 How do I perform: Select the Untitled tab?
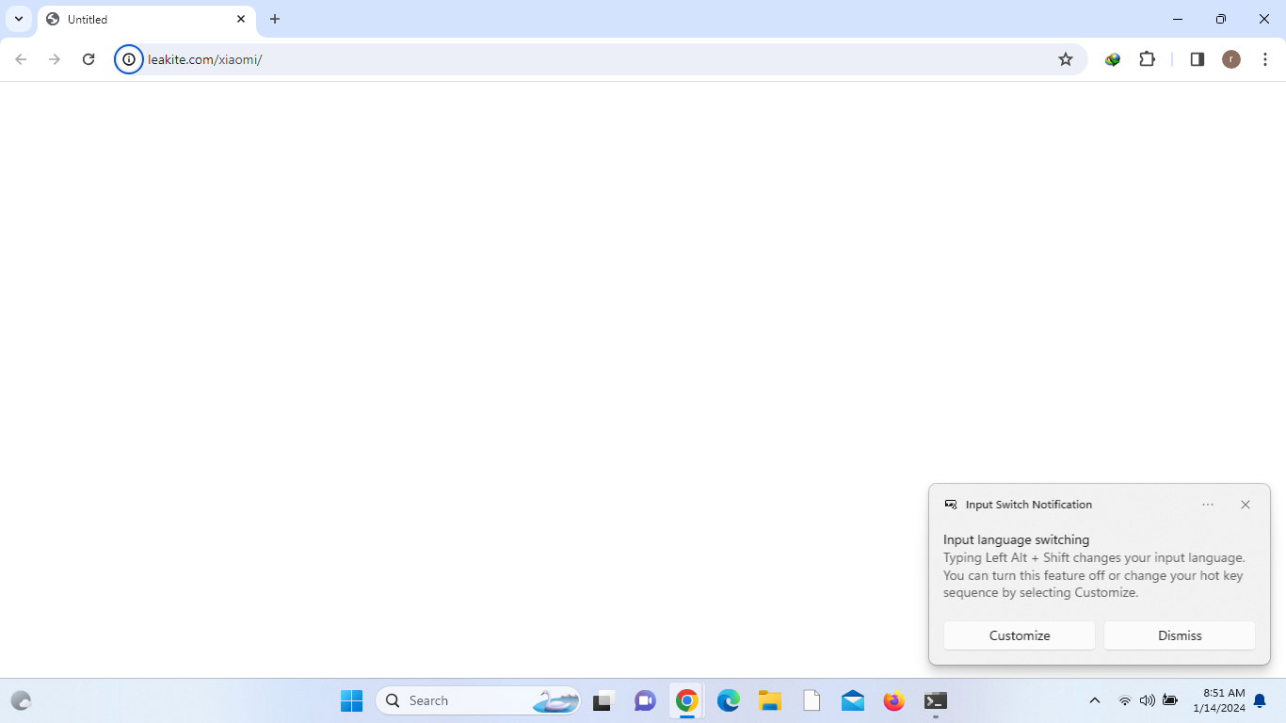tap(146, 19)
